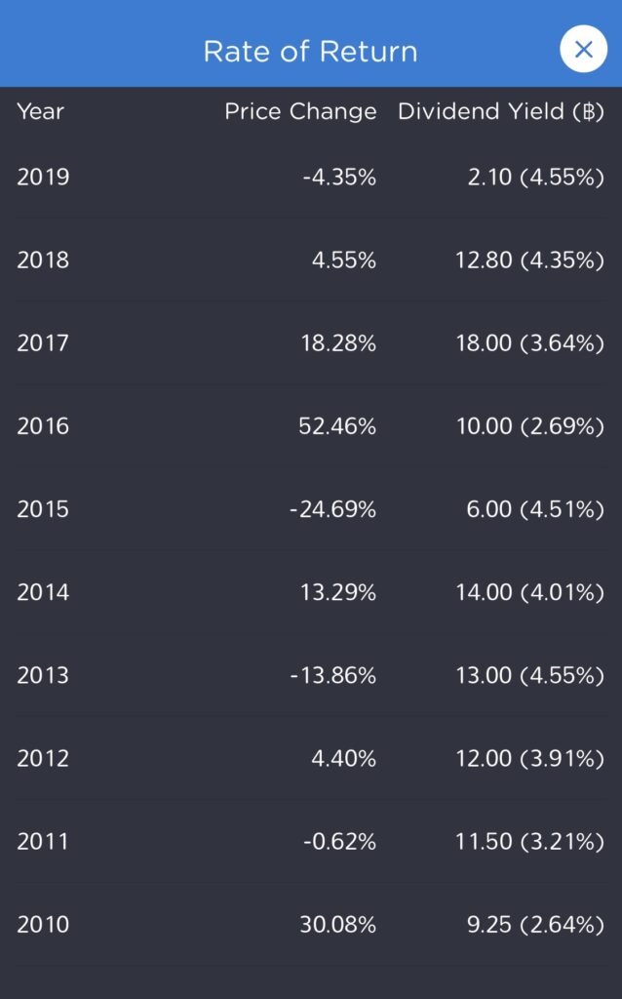The width and height of the screenshot is (622, 999).
Task: Tap the 2011 price change -0.62%
Action: (x=338, y=841)
